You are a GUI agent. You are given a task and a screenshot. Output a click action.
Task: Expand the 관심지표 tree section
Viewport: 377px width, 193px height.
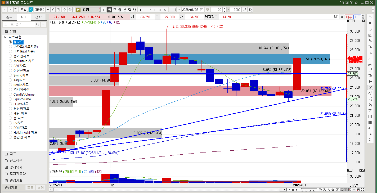point(6,180)
